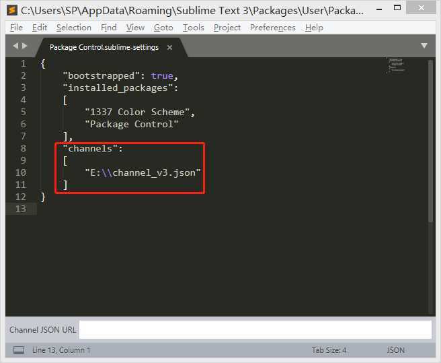Click the minimap code preview

[396, 65]
